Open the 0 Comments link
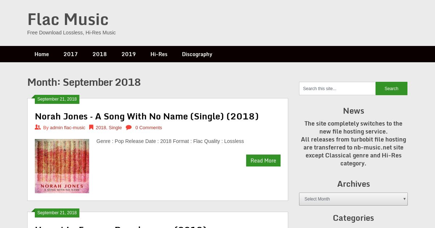435x228 pixels. [149, 127]
